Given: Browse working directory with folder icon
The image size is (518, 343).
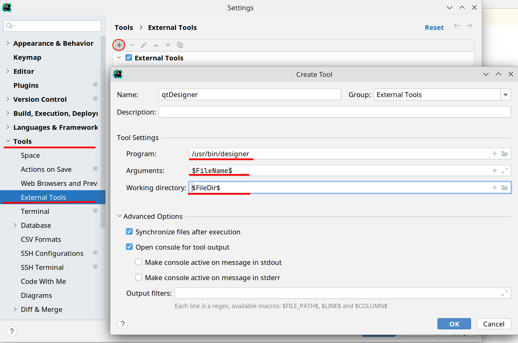Looking at the screenshot, I should click(x=505, y=187).
